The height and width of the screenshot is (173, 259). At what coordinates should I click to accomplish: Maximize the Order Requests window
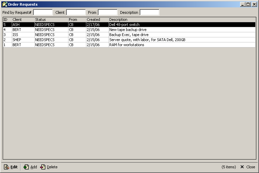(x=249, y=4)
